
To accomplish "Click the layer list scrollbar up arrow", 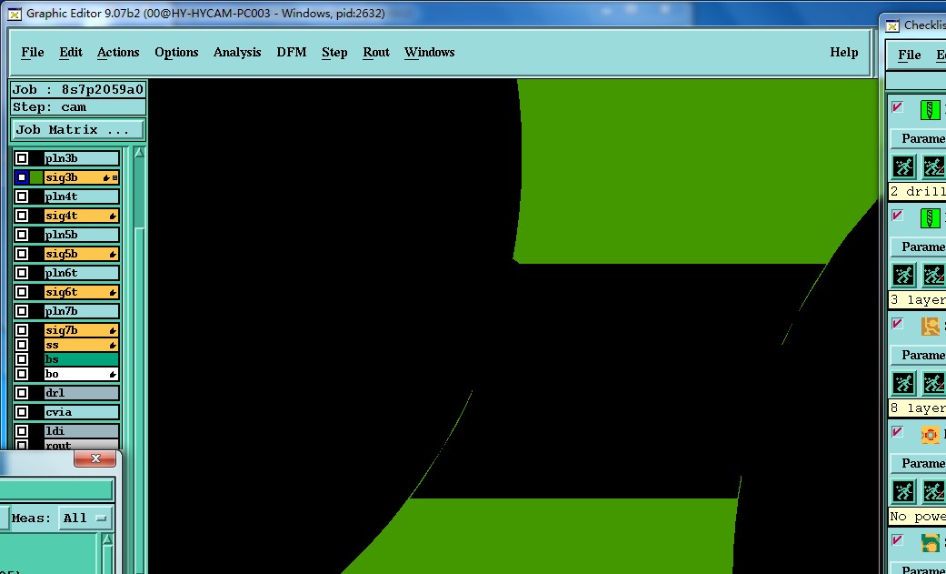I will pos(139,153).
